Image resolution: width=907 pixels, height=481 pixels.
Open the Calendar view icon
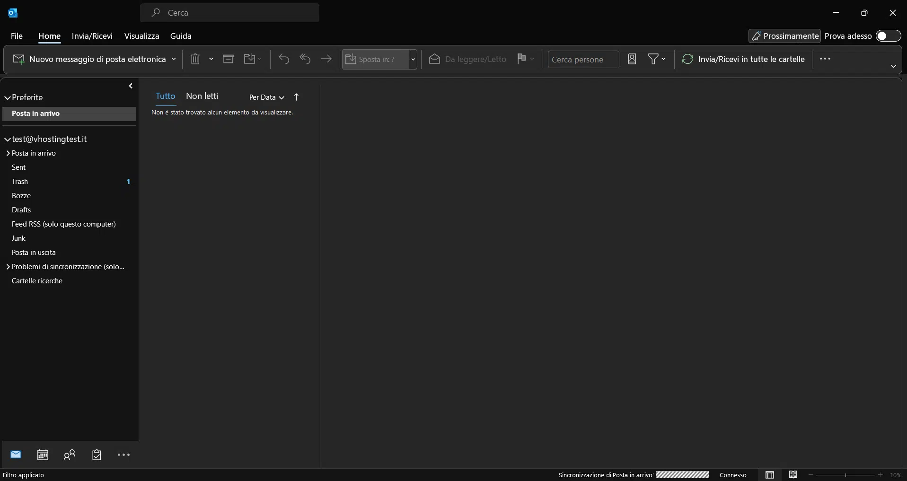point(43,455)
